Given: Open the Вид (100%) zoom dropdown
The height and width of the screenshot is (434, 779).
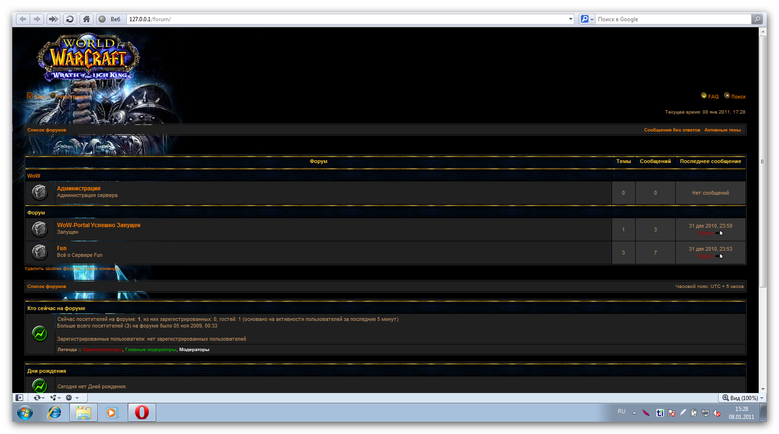Looking at the screenshot, I should click(x=743, y=398).
